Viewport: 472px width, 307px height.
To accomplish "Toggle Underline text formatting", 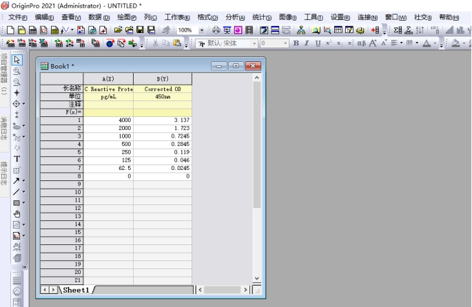I will pos(317,44).
